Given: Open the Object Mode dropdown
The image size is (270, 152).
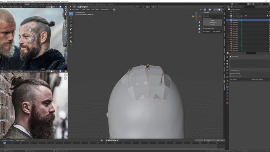Looking at the screenshot, I should click(x=75, y=9).
